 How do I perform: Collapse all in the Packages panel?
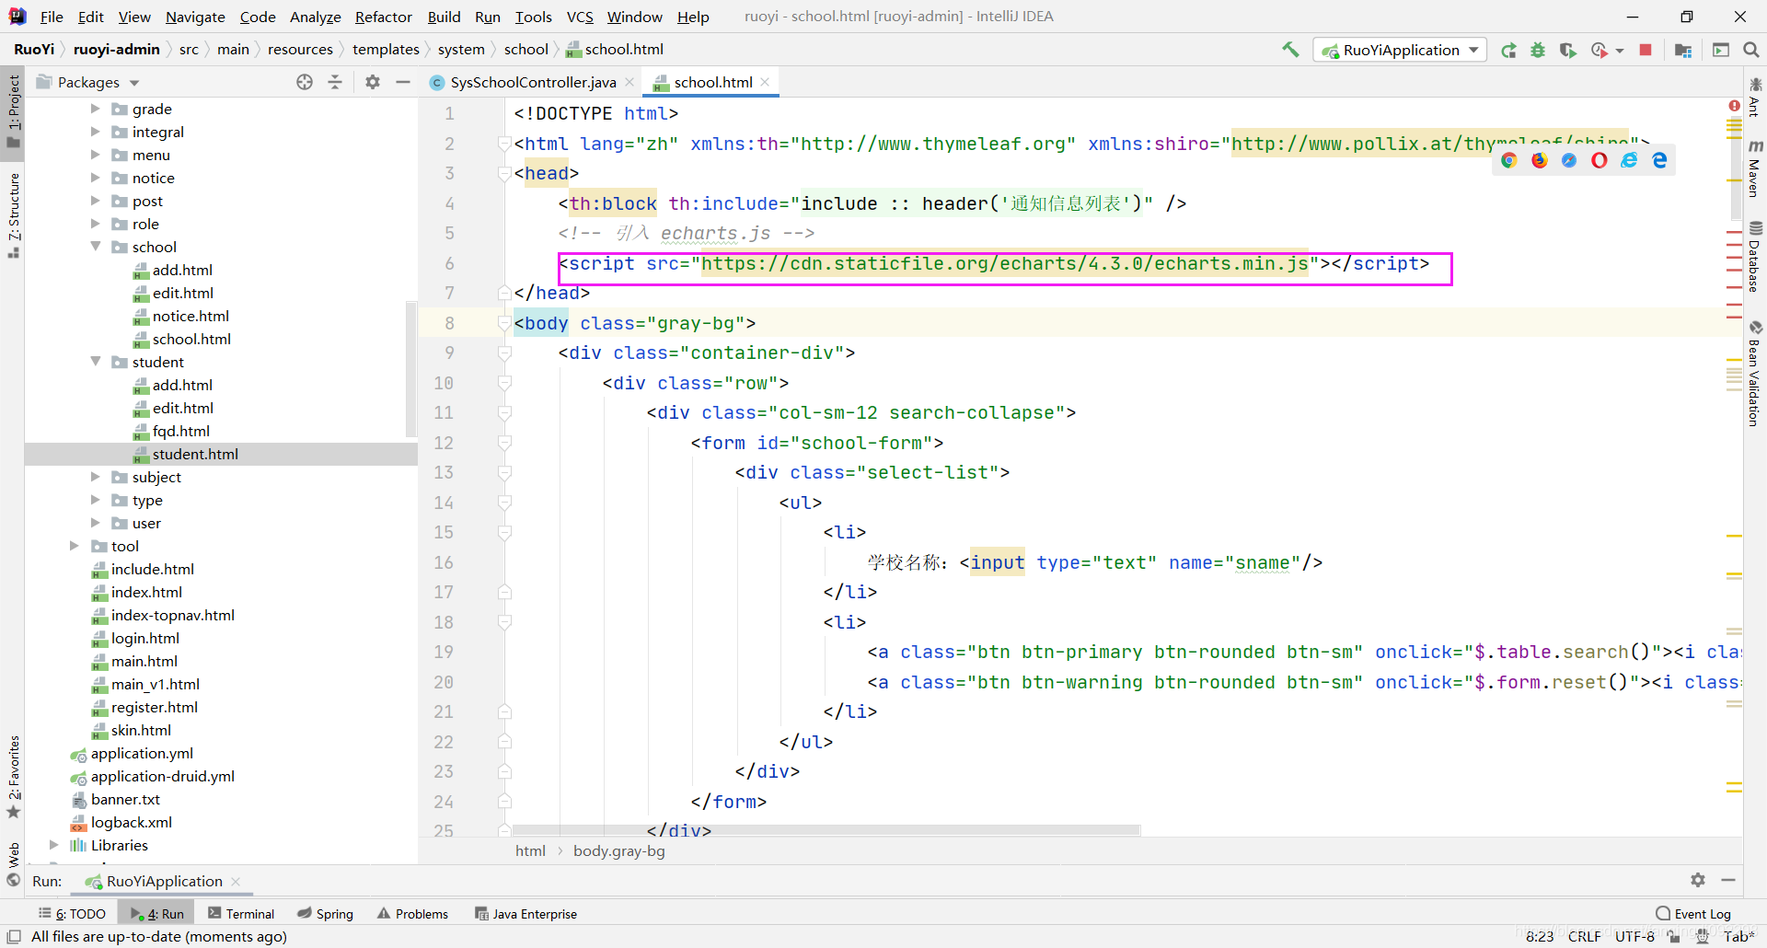pos(335,82)
